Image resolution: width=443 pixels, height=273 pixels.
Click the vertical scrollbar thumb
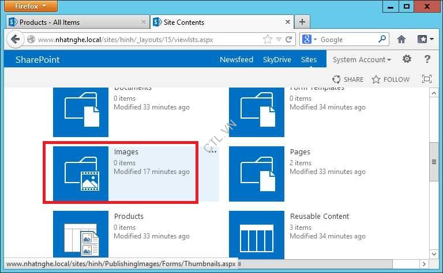434,162
